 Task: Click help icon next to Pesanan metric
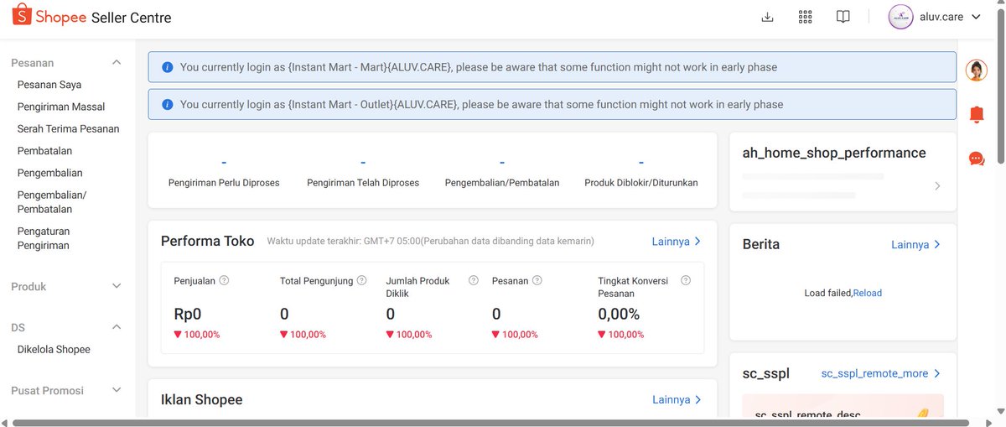[537, 281]
